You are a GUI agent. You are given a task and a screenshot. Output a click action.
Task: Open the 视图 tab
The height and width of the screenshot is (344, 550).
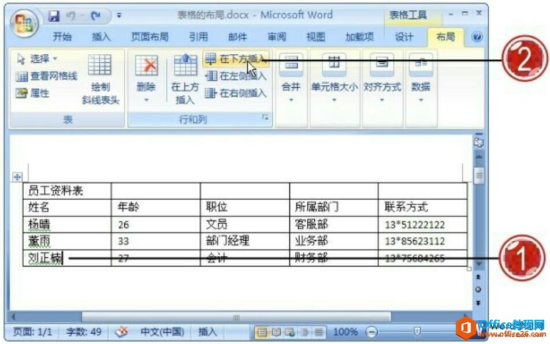pyautogui.click(x=315, y=36)
